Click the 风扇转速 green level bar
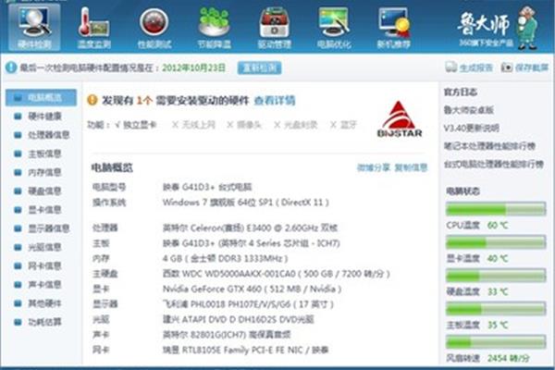Screen dimensions: 555x370 (496, 342)
